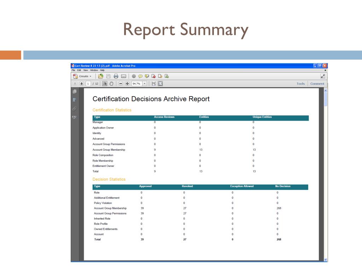This screenshot has width=362, height=271.
Task: Switch to Read Mode with the arrows icon
Action: 323,76
